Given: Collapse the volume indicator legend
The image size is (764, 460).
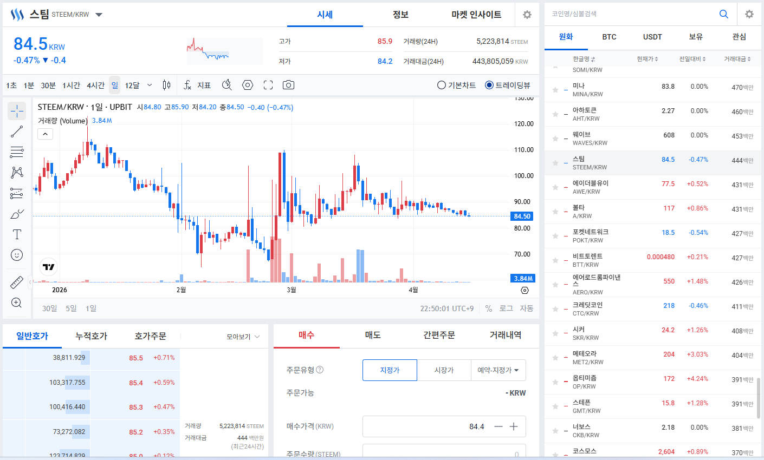Looking at the screenshot, I should (45, 134).
